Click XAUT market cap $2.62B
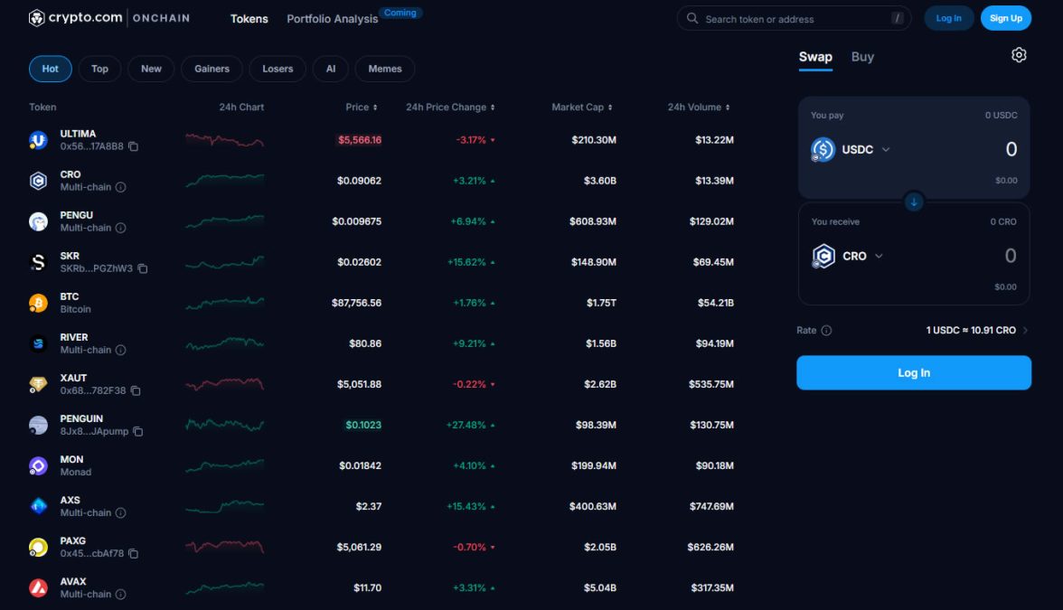The image size is (1063, 610). pos(600,384)
